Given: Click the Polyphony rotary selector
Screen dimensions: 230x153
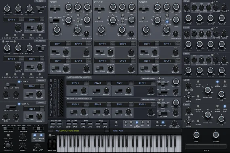Looking at the screenshot, I should point(8,145).
